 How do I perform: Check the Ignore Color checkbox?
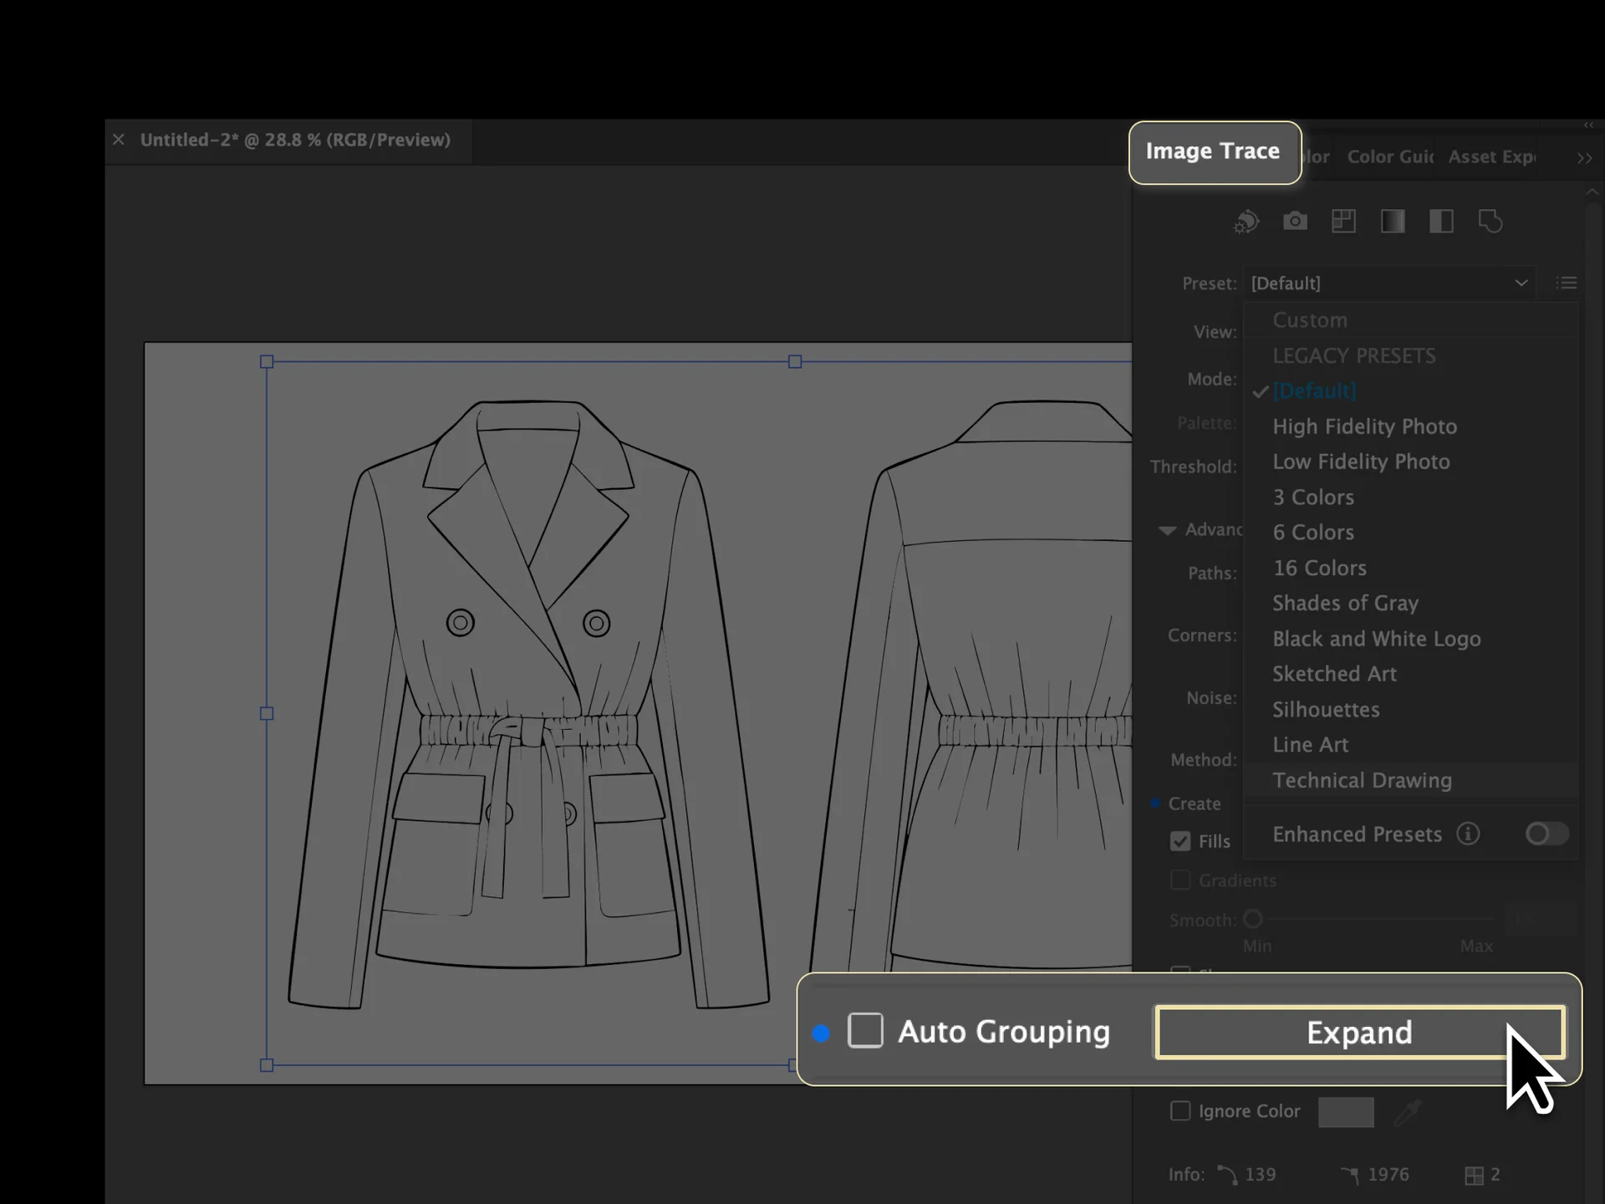[1180, 1111]
